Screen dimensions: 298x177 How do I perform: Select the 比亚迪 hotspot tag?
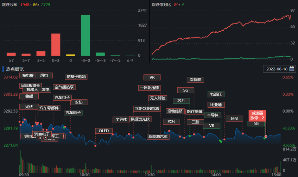pyautogui.click(x=216, y=105)
